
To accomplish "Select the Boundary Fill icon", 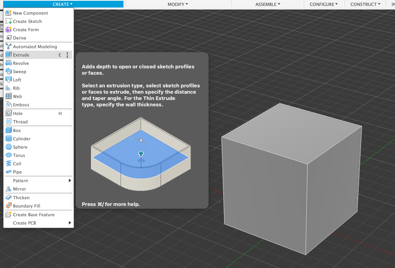I will 9,206.
